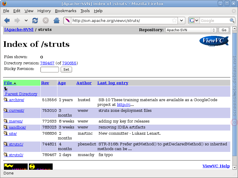Follow the http://c... link in archive log
This screenshot has width=238, height=178.
(123, 105)
